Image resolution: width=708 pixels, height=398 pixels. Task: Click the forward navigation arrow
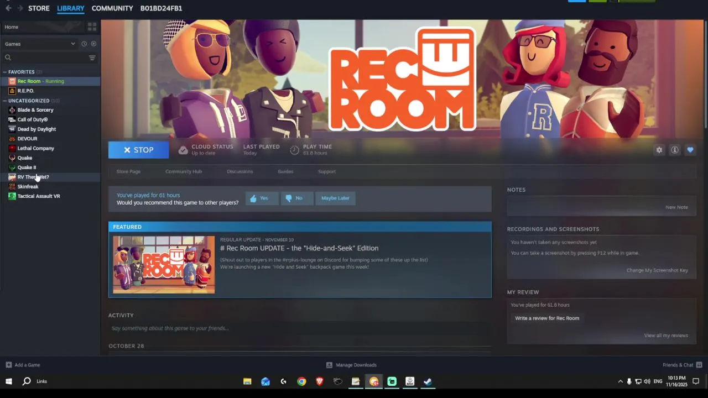point(20,8)
